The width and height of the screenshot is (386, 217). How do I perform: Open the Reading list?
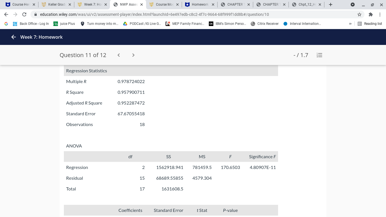pos(370,24)
